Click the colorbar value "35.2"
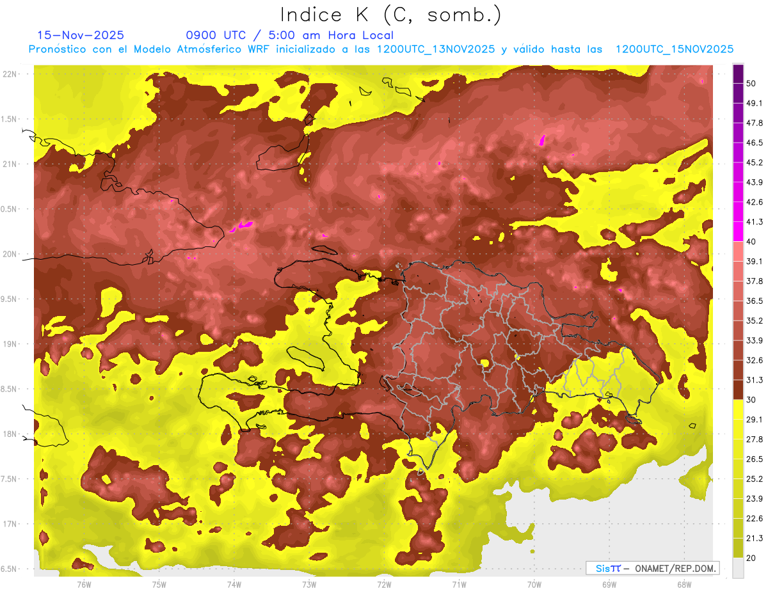This screenshot has width=768, height=593. [755, 320]
